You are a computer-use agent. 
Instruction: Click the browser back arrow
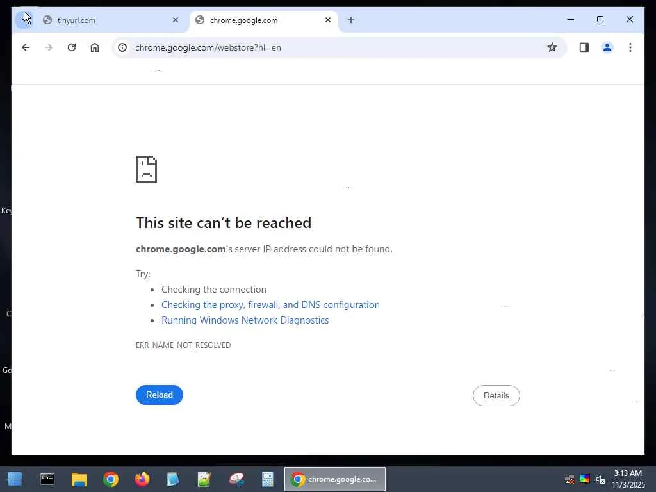click(26, 47)
